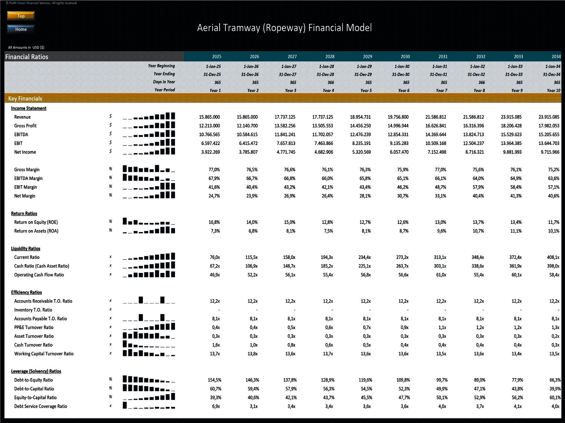The image size is (565, 423).
Task: Click the Debt Service Coverage Ratio sparkline
Action: [x=149, y=406]
